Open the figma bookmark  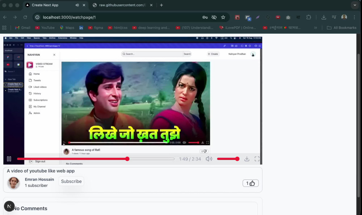click(x=96, y=28)
